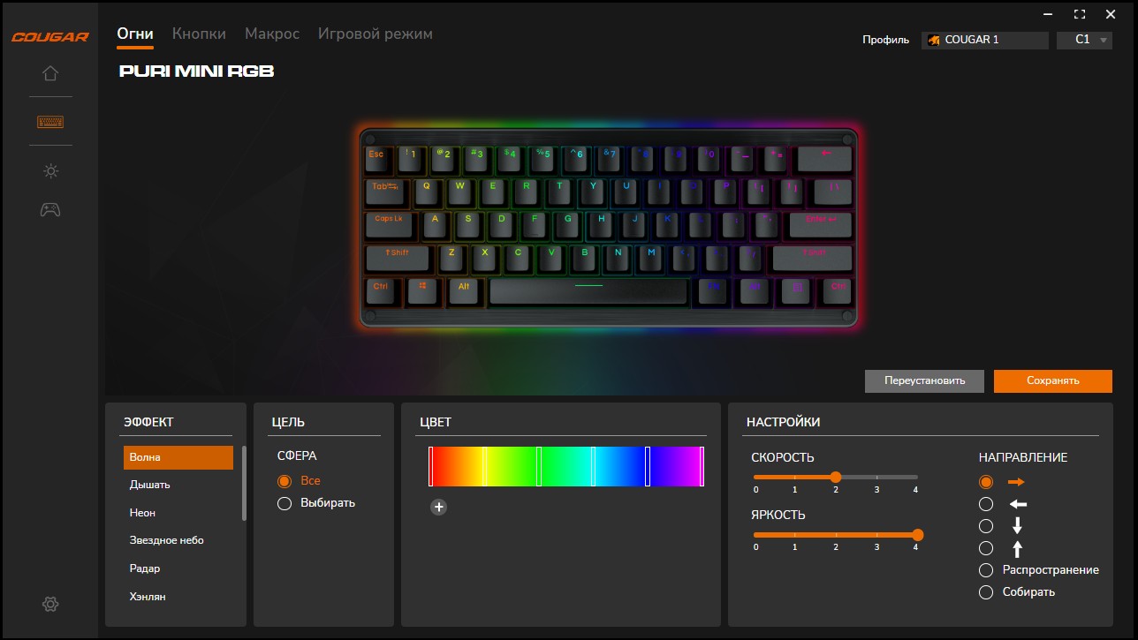
Task: Open the lighting sun icon in sidebar
Action: pyautogui.click(x=50, y=171)
